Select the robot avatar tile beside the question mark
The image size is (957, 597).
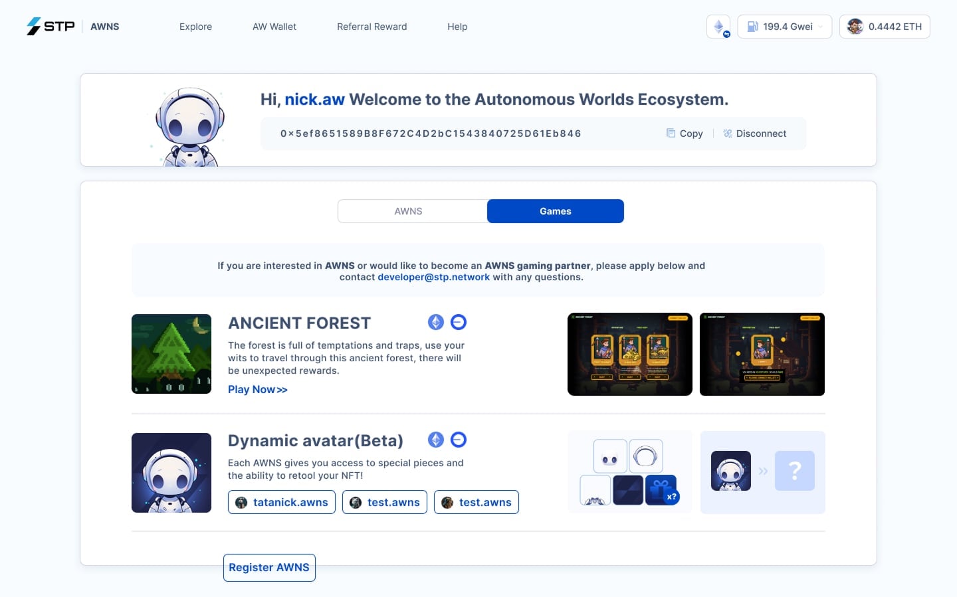point(731,471)
